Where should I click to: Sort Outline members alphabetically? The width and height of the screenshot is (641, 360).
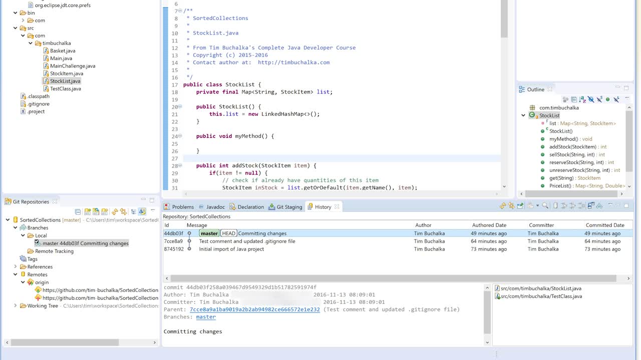[x=582, y=99]
